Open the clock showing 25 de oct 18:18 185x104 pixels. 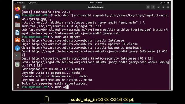pyautogui.click(x=96, y=3)
